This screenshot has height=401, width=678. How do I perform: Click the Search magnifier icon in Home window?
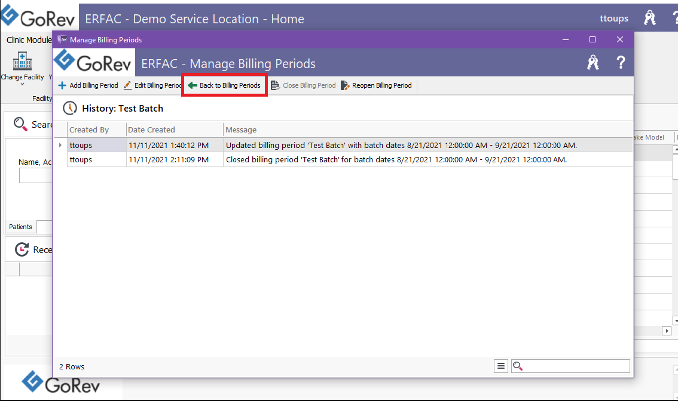pos(20,124)
